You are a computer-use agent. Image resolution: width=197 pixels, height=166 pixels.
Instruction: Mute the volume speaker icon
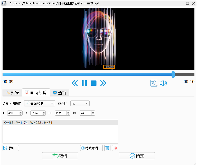163,83
